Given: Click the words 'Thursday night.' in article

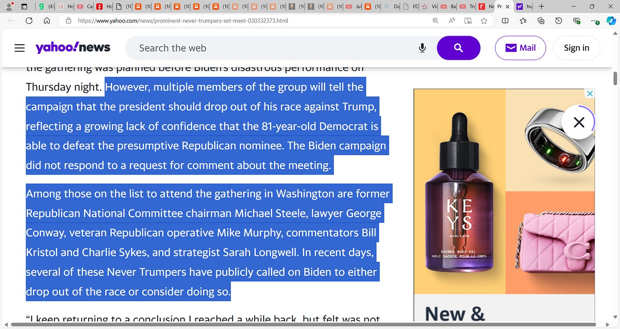Looking at the screenshot, I should coord(64,87).
